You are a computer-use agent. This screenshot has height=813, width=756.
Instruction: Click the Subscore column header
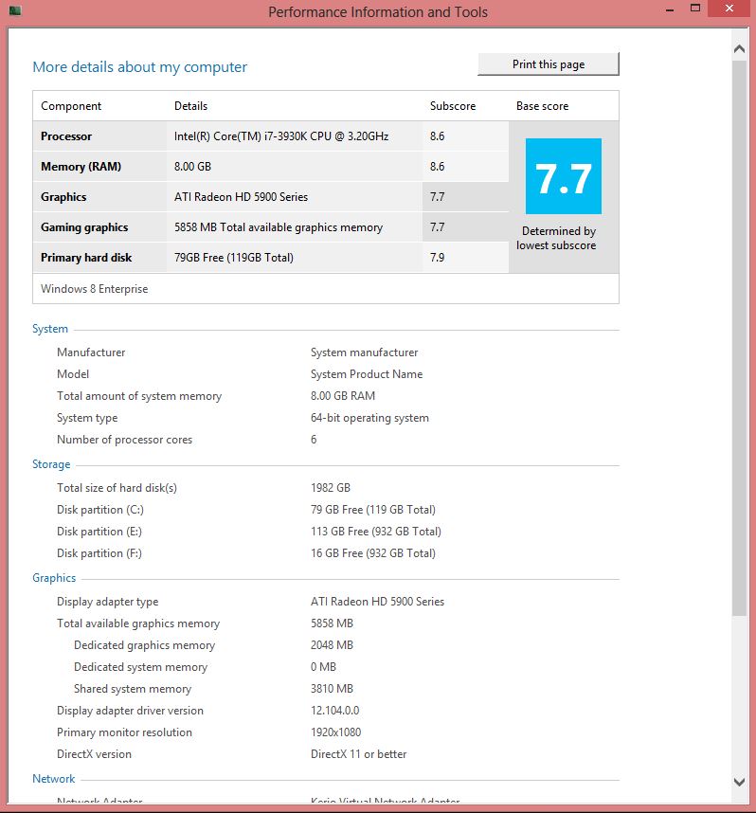453,106
